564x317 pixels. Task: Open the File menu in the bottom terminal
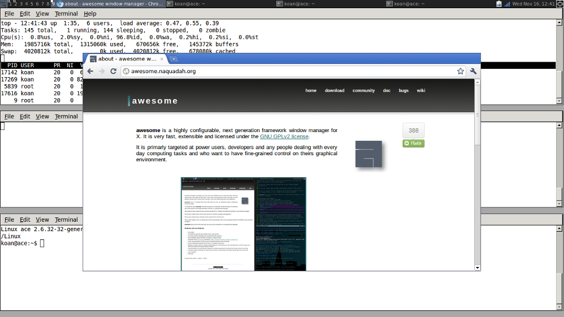pyautogui.click(x=9, y=220)
